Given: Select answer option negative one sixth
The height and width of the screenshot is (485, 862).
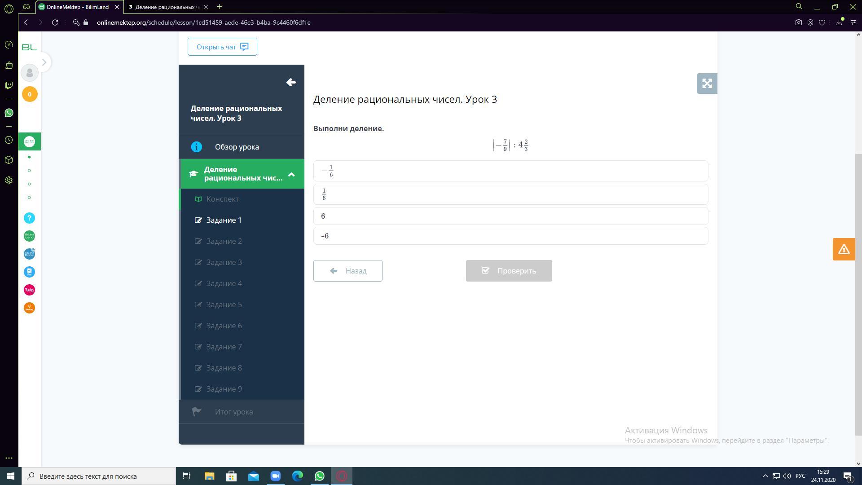Looking at the screenshot, I should point(510,171).
